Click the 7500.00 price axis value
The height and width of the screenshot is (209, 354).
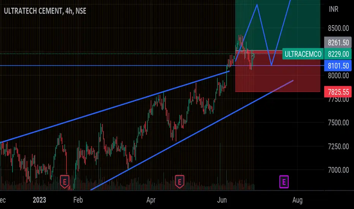coord(338,123)
